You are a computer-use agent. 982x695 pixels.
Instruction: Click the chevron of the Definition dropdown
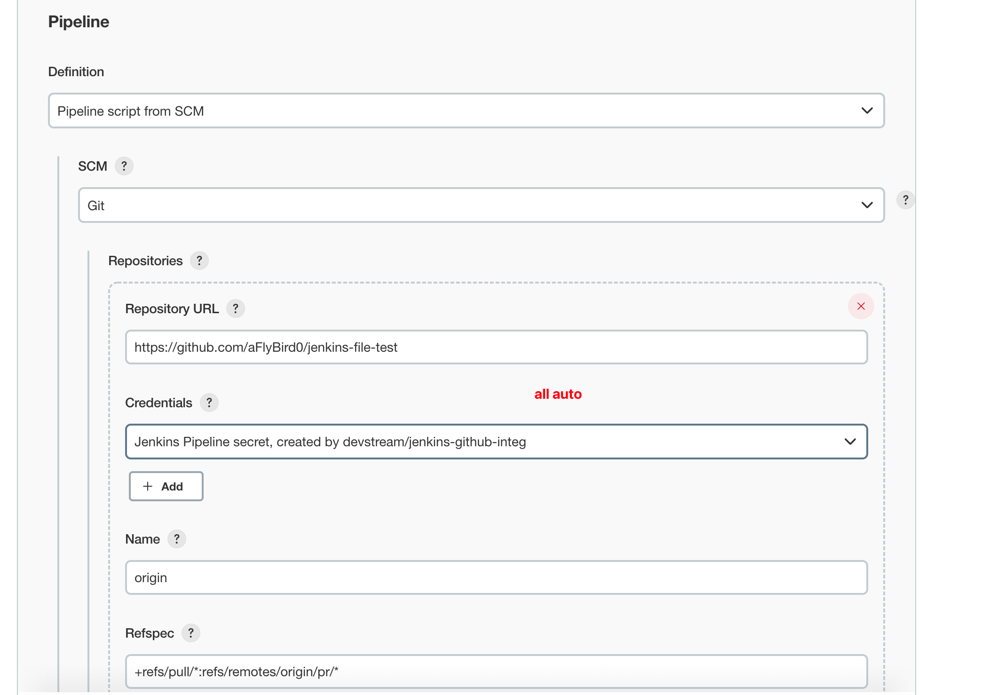(x=867, y=111)
